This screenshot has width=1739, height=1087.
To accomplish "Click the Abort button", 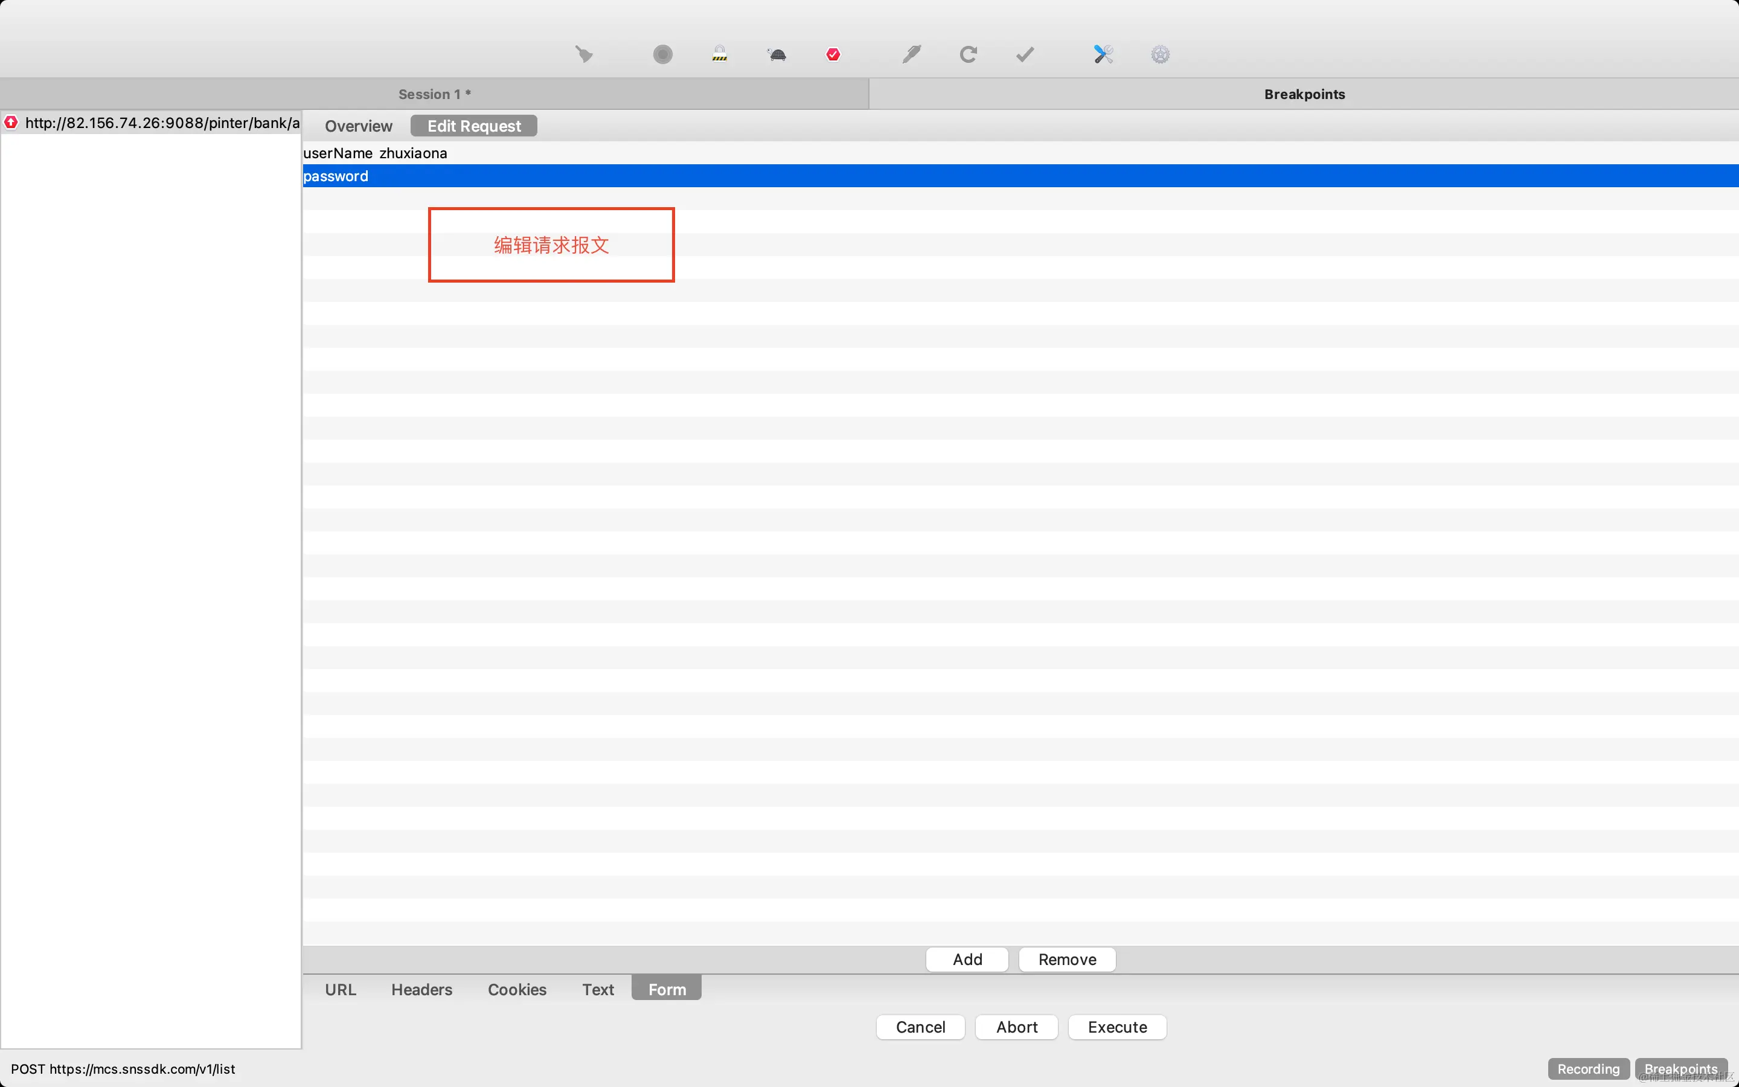I will pyautogui.click(x=1016, y=1027).
